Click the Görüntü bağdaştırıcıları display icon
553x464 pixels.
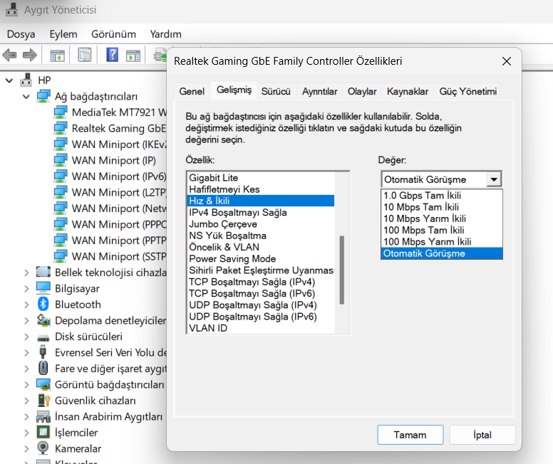click(x=43, y=384)
